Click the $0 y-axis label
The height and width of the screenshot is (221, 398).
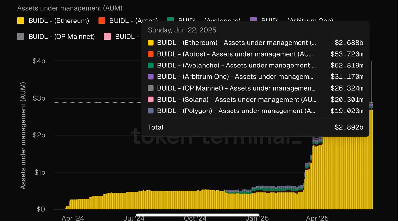click(40, 209)
